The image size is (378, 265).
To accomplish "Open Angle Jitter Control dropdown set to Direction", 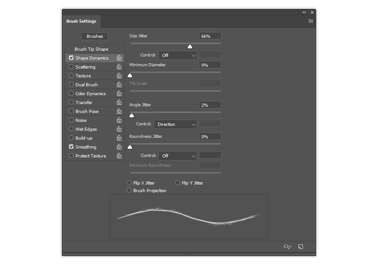I will pyautogui.click(x=175, y=124).
